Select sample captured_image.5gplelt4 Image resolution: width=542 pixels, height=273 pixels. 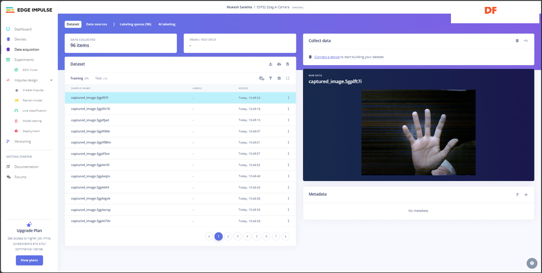(x=180, y=187)
